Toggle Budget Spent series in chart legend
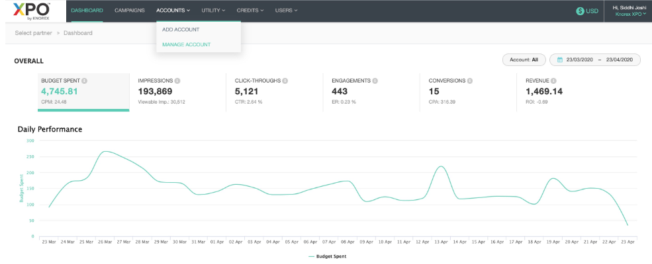The width and height of the screenshot is (652, 264). click(x=326, y=256)
